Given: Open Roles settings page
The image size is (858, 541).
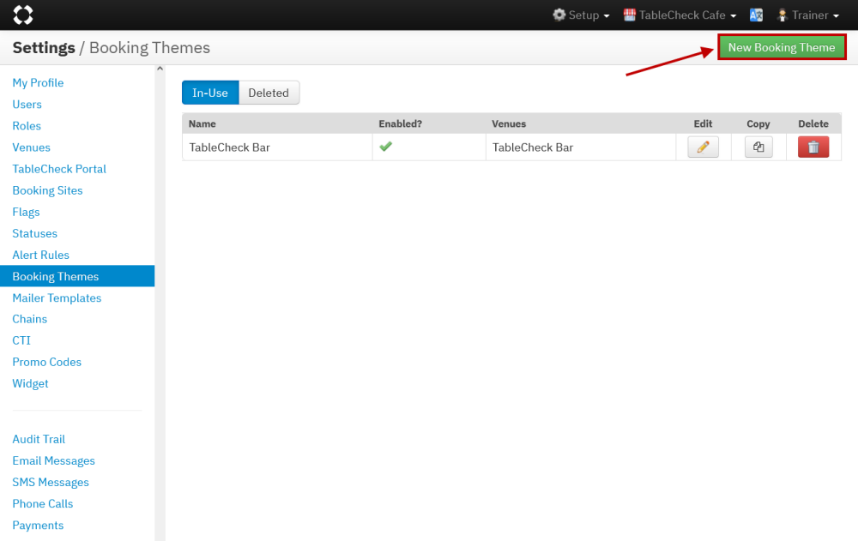Looking at the screenshot, I should (x=27, y=126).
